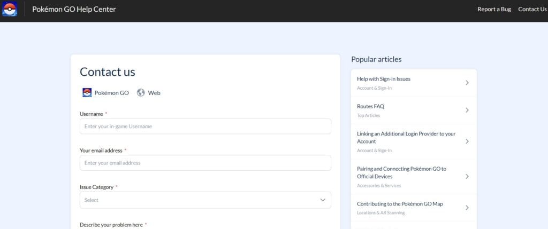548x229 pixels.
Task: Open the Issue Category dropdown
Action: [x=205, y=200]
